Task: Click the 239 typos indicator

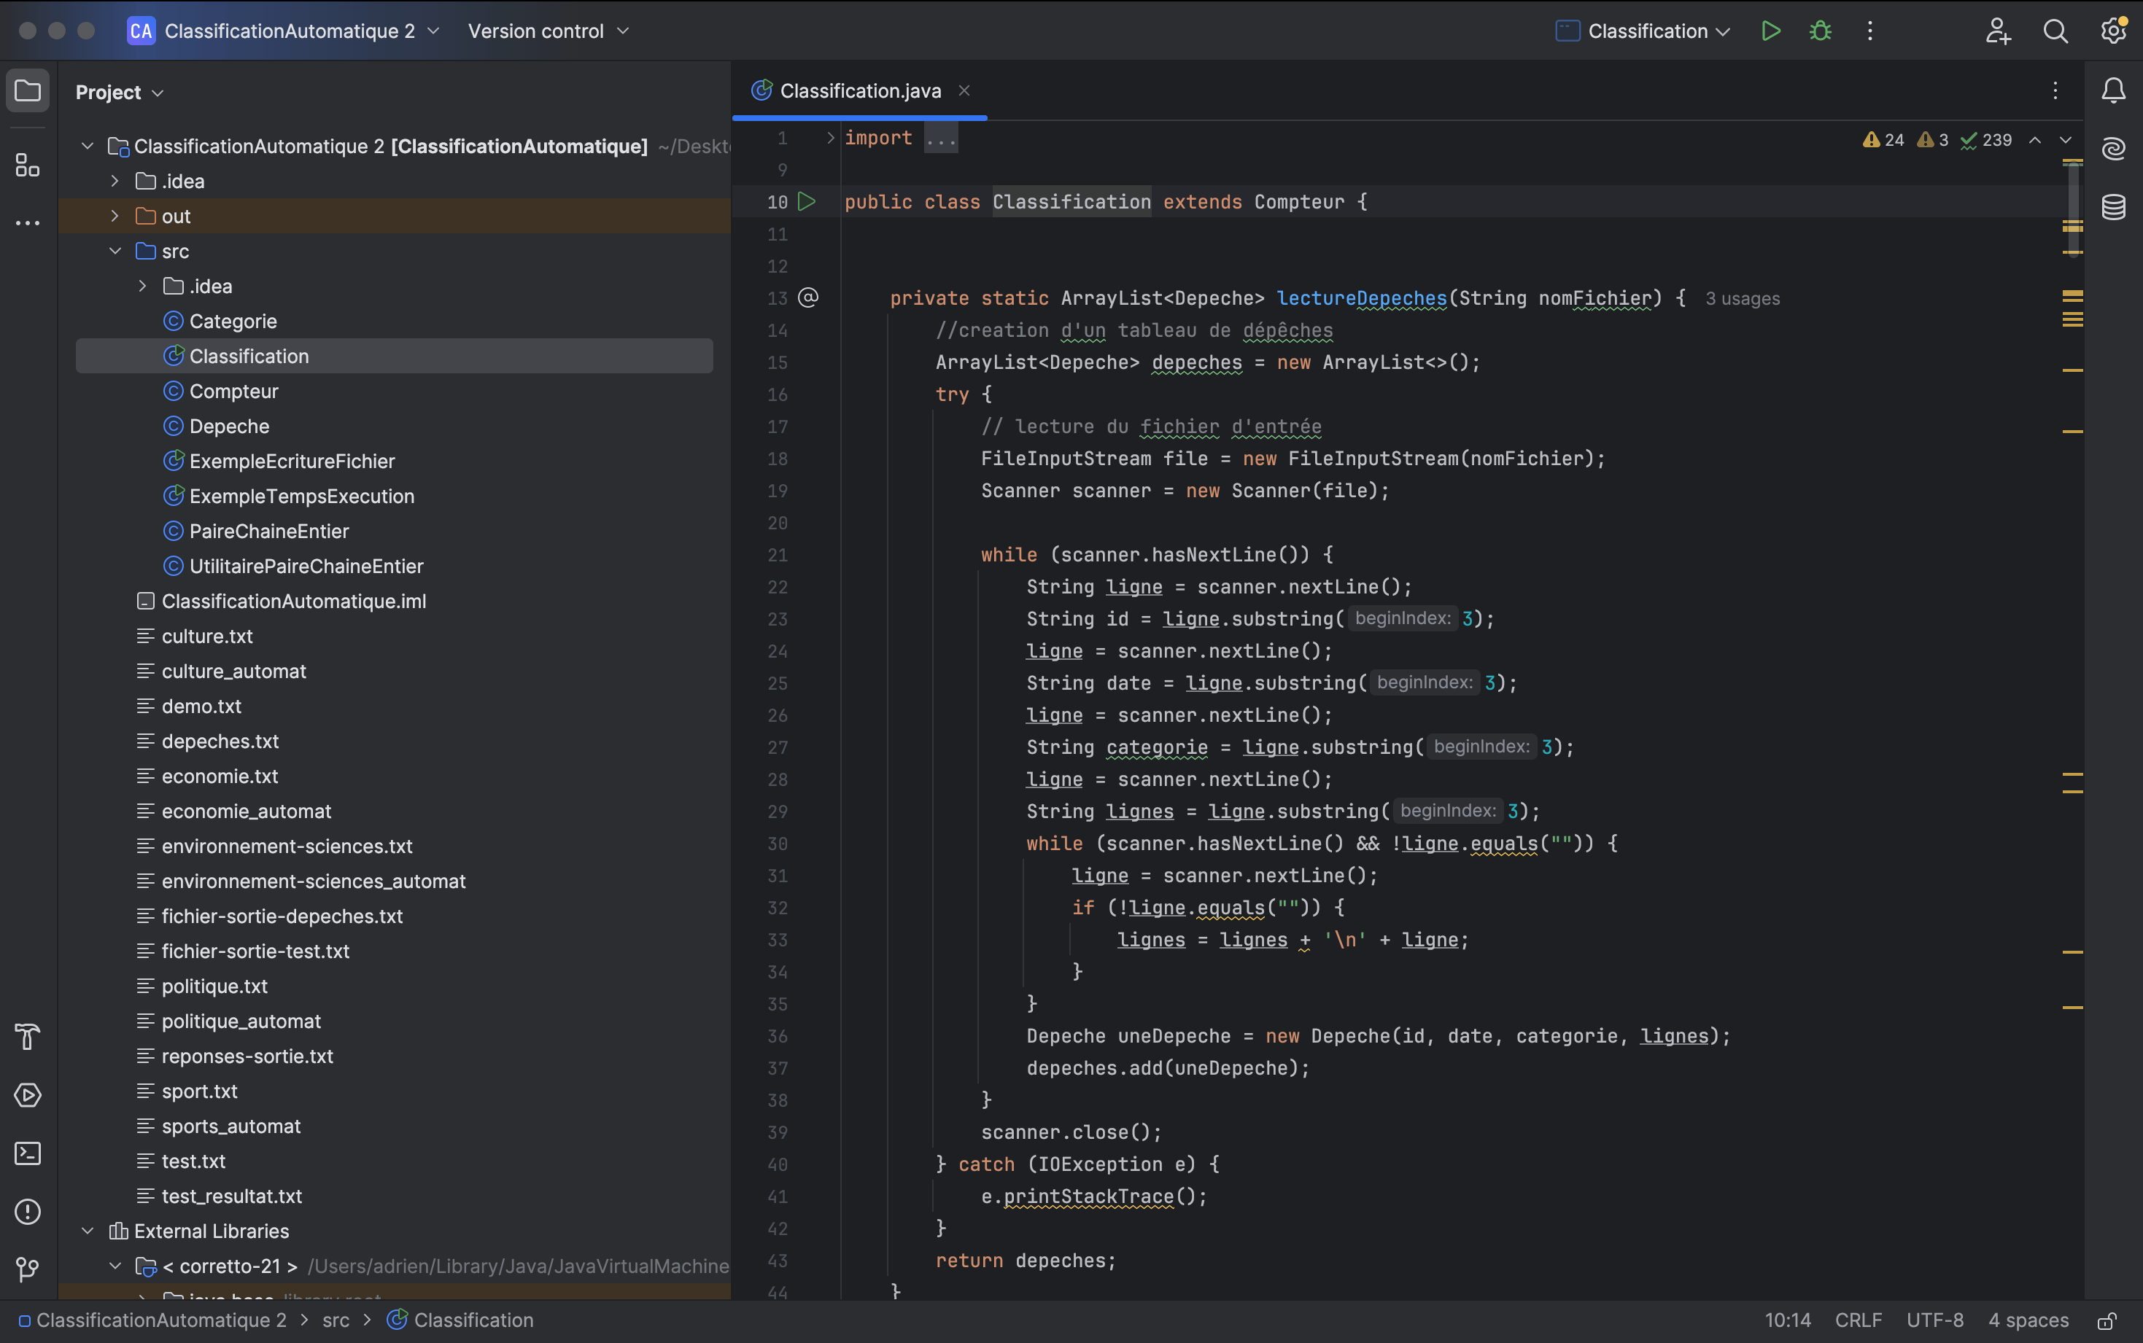Action: 1985,140
